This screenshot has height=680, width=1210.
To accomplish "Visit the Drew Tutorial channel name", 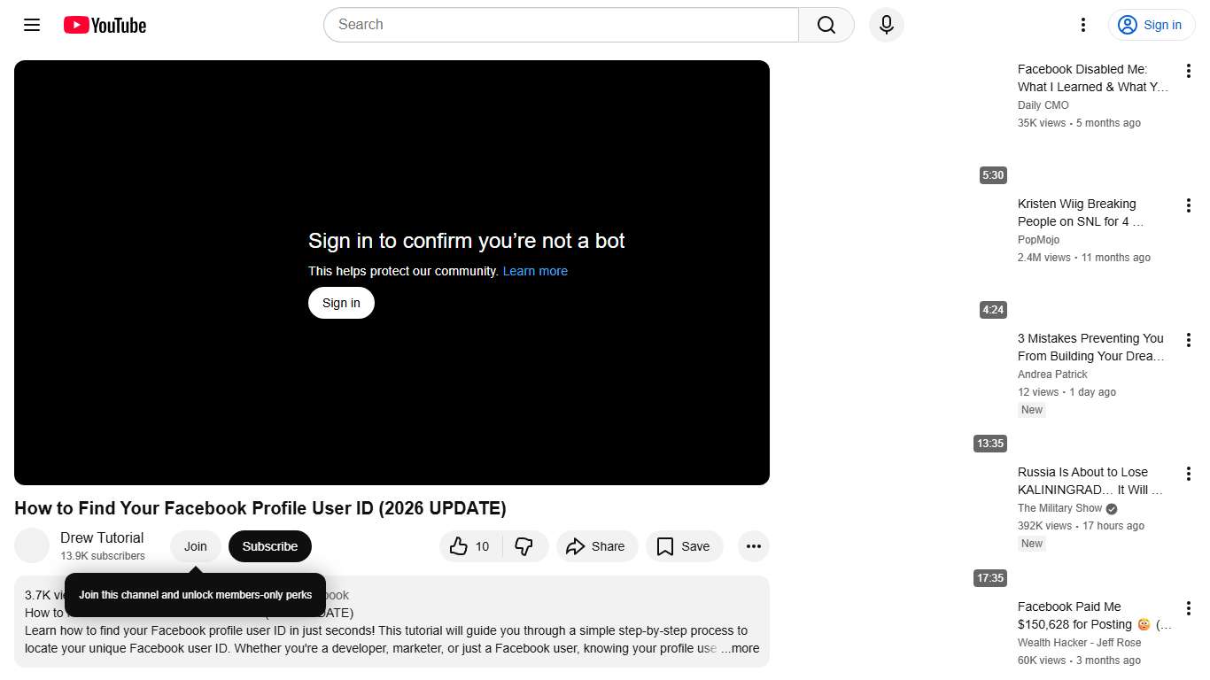I will (x=102, y=537).
